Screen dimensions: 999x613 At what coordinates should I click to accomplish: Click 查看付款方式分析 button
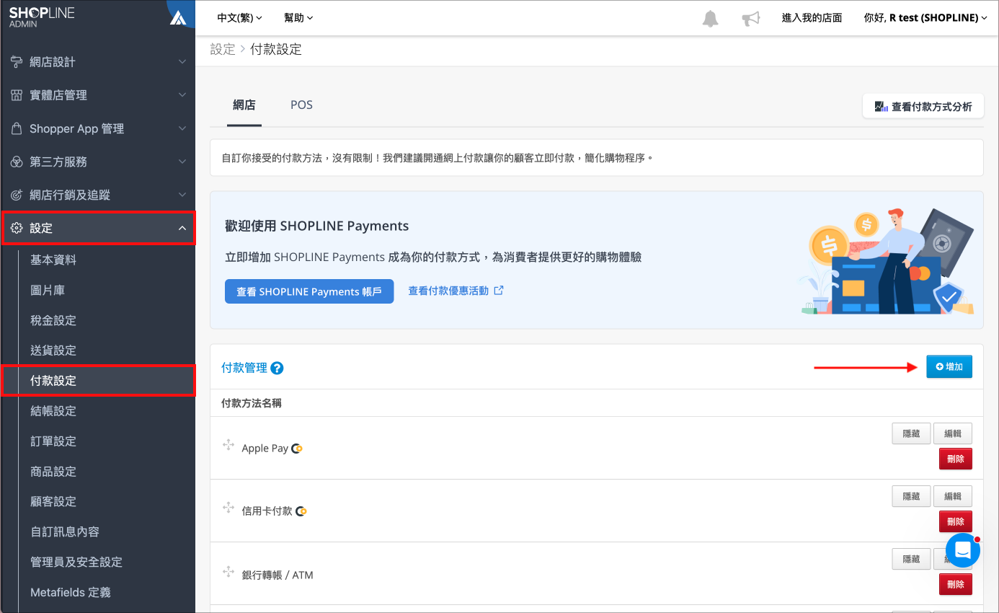click(923, 107)
